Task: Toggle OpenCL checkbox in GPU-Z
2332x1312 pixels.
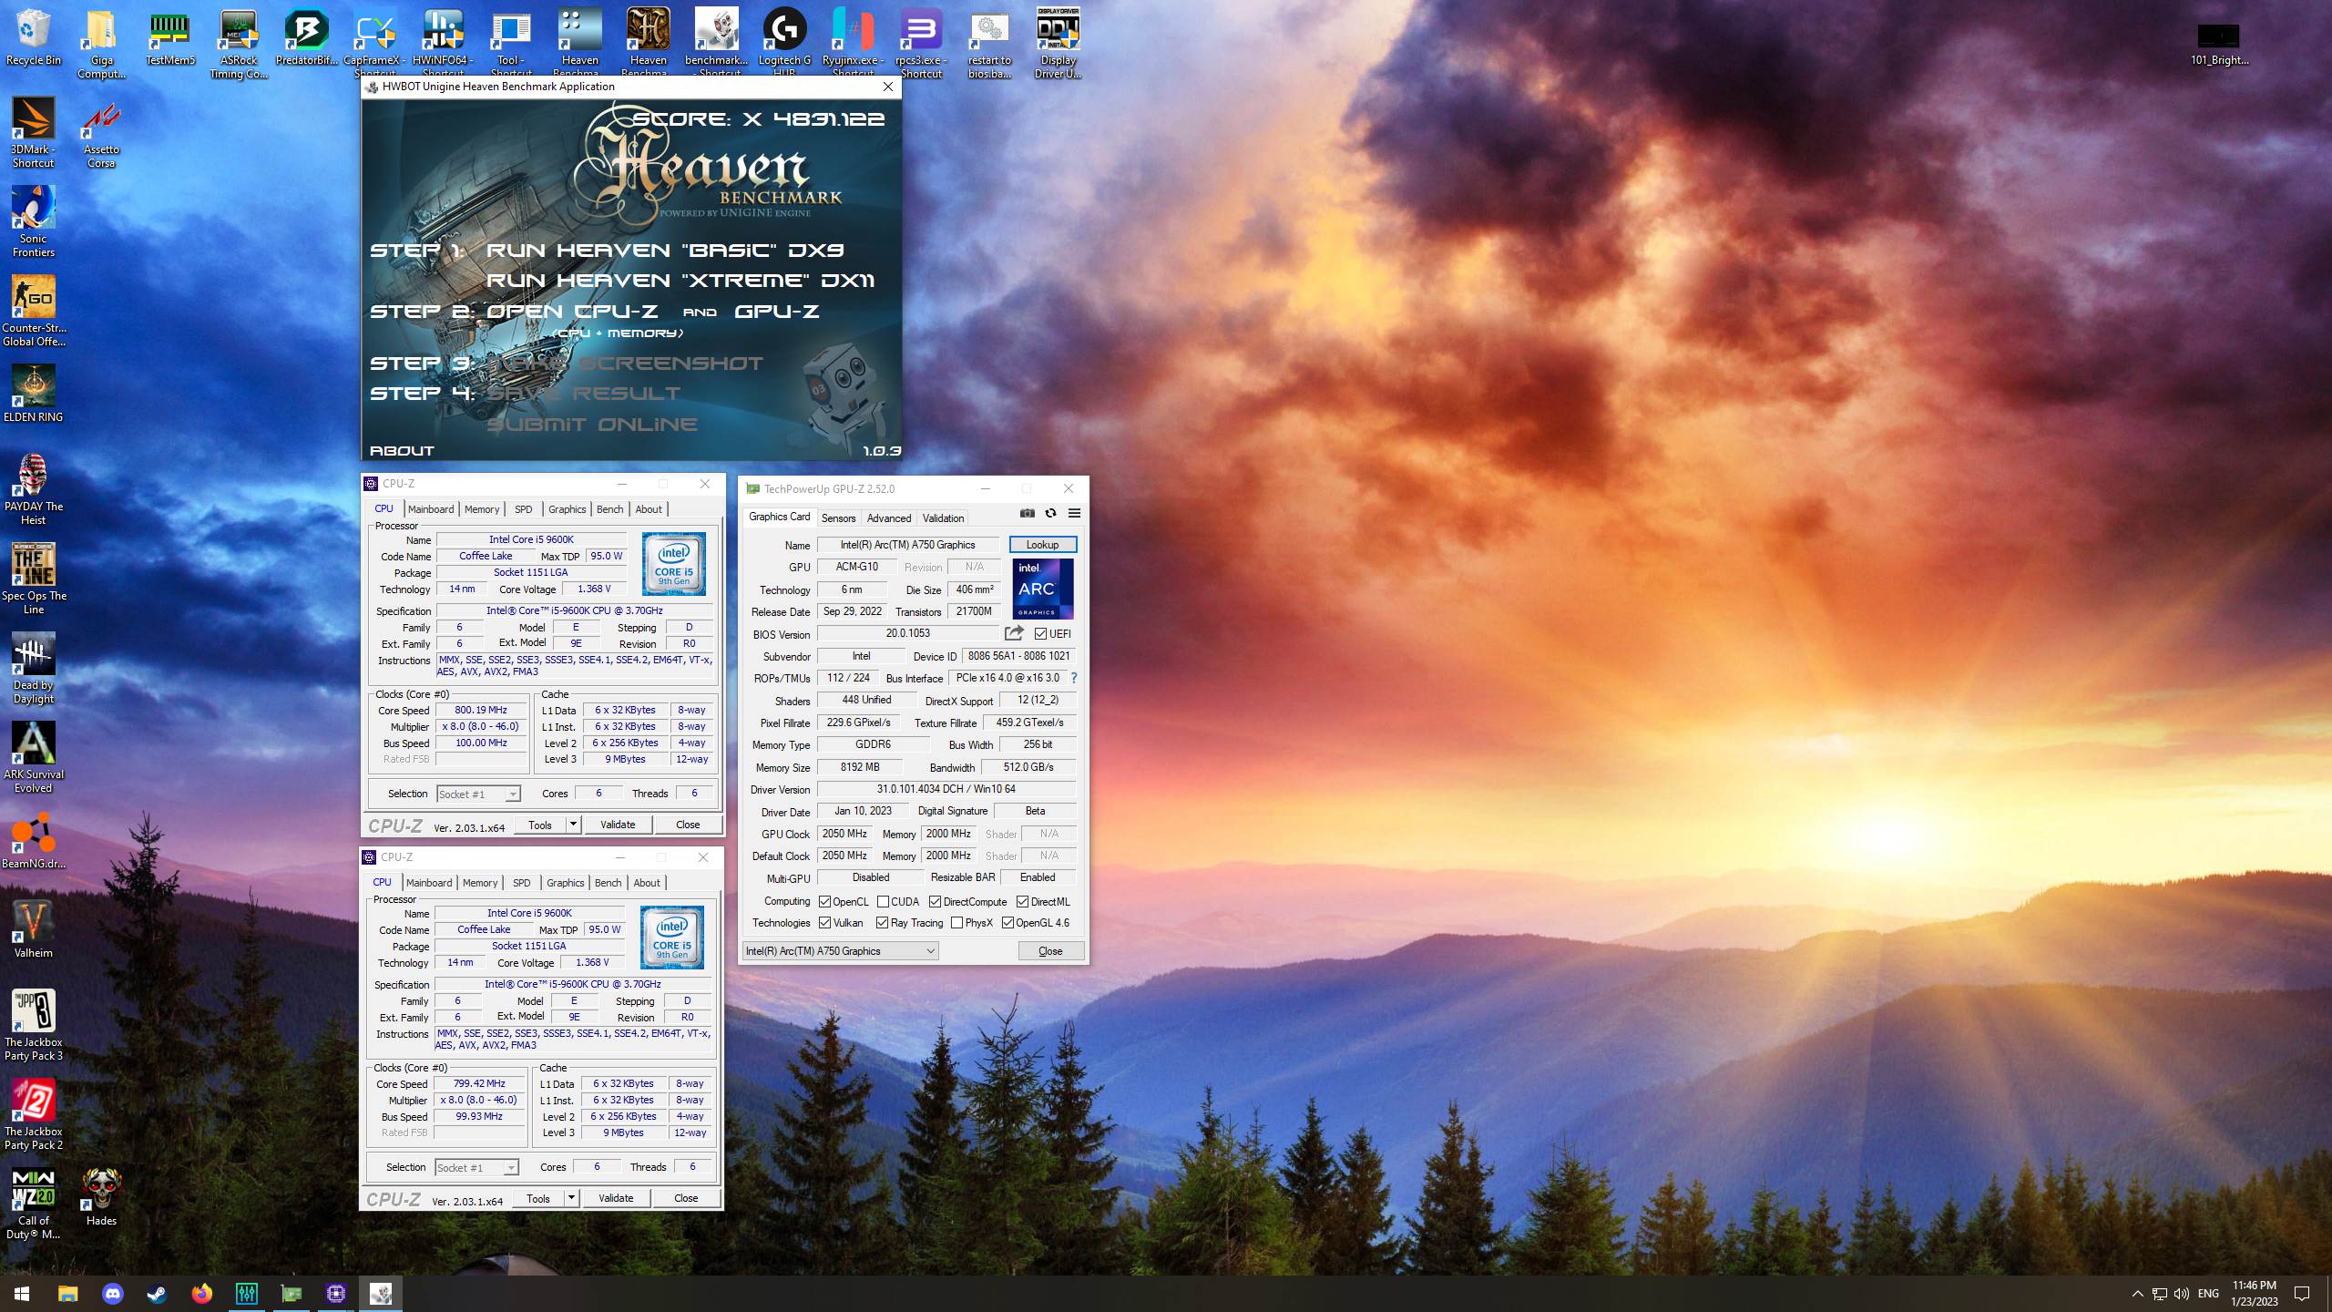Action: point(824,902)
